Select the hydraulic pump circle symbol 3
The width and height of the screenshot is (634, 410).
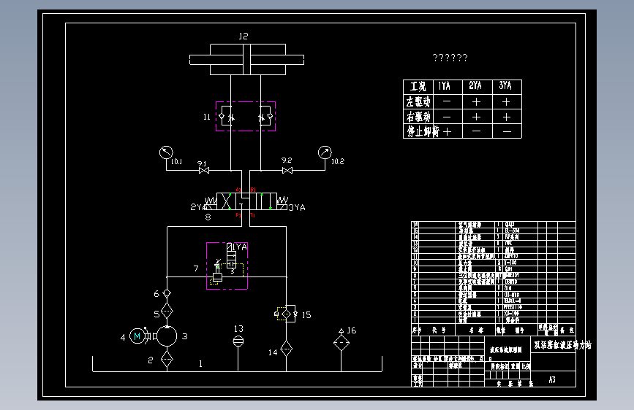(167, 336)
